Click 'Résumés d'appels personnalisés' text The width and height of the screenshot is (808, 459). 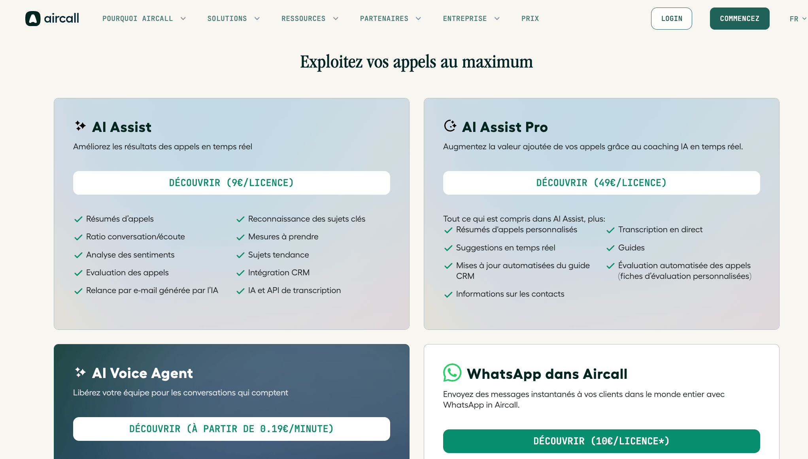pyautogui.click(x=517, y=229)
